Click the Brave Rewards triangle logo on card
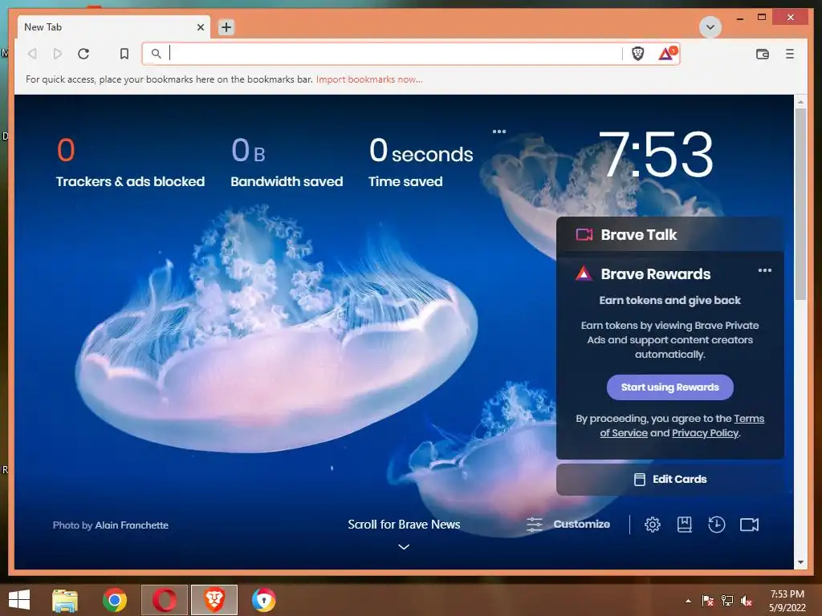Image resolution: width=822 pixels, height=616 pixels. pyautogui.click(x=584, y=274)
